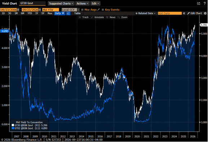208x142 pixels.
Task: Click the Mid Yield To Convention legend title
Action: pyautogui.click(x=29, y=122)
